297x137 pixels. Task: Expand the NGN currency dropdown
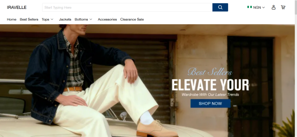tap(263, 7)
